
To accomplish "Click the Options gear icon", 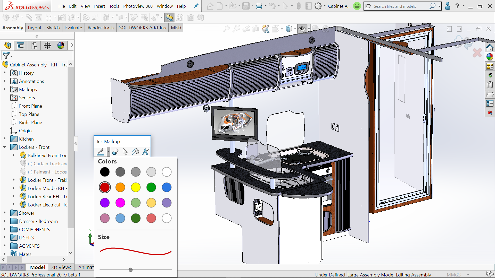I will click(318, 6).
